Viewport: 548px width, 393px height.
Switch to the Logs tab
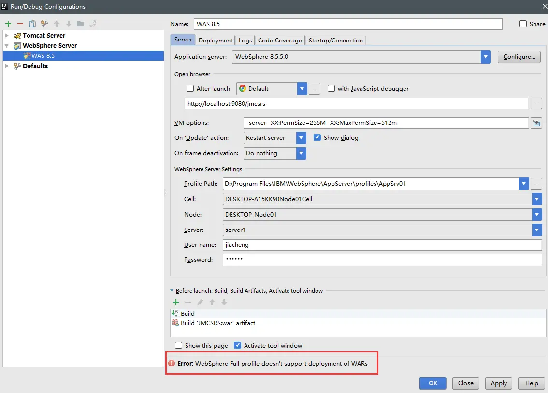tap(245, 41)
